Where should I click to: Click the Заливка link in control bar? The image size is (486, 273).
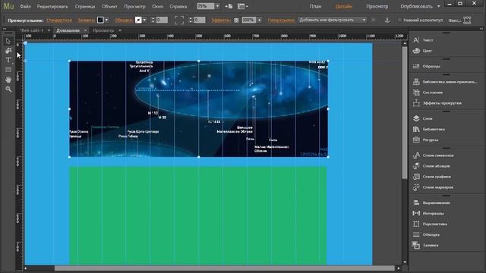pos(86,20)
